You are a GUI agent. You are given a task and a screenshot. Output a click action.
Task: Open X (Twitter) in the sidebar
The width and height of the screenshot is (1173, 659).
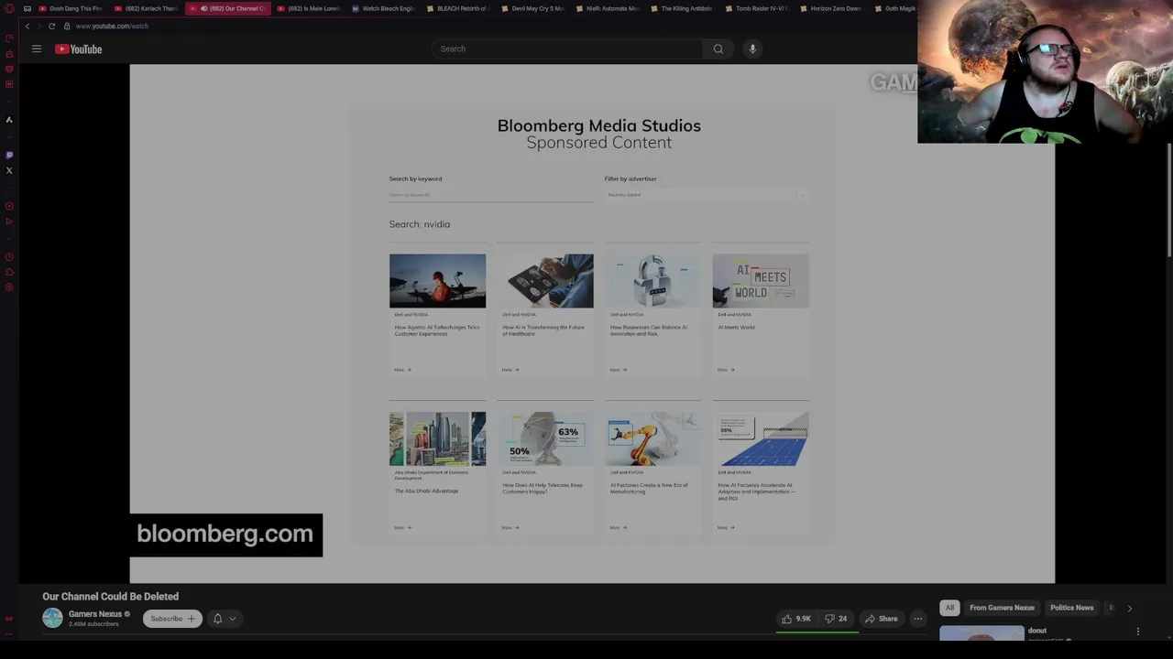(x=9, y=170)
